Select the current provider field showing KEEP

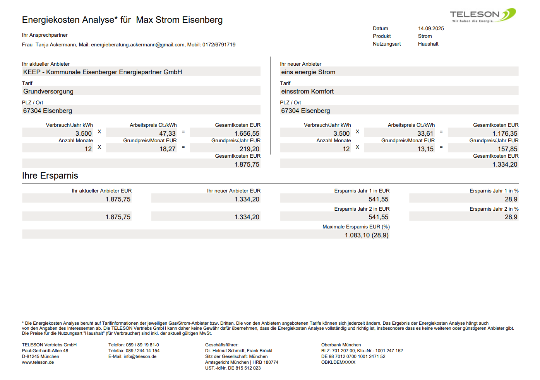(141, 72)
